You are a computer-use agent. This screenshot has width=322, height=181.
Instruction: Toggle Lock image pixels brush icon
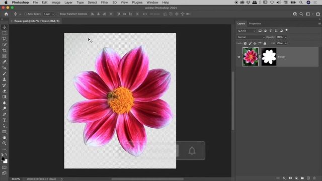coord(250,43)
